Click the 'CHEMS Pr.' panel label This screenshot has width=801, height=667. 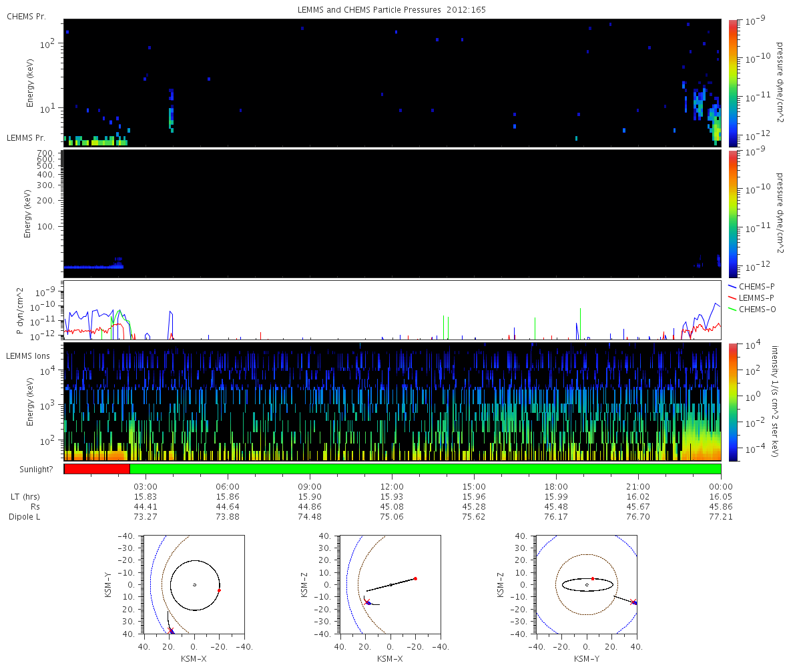pos(26,17)
